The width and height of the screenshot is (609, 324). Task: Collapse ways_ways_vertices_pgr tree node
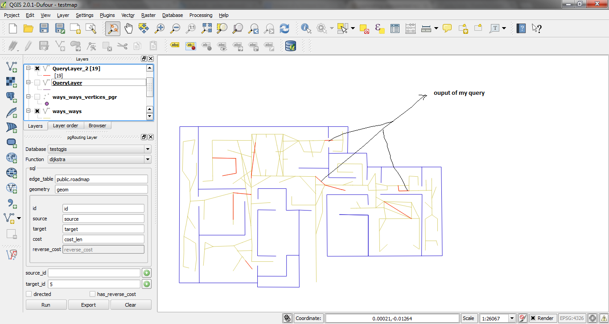tap(29, 97)
